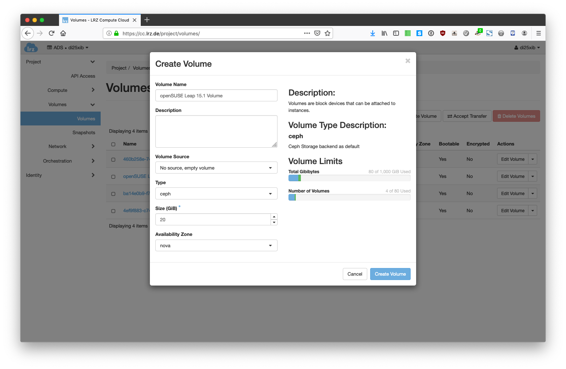Bookmark this page with star icon
566x369 pixels.
pos(327,33)
